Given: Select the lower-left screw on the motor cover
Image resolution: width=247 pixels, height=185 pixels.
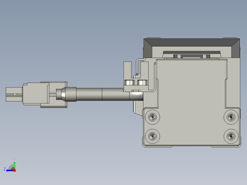Looking at the screenshot, I should click(x=152, y=136).
